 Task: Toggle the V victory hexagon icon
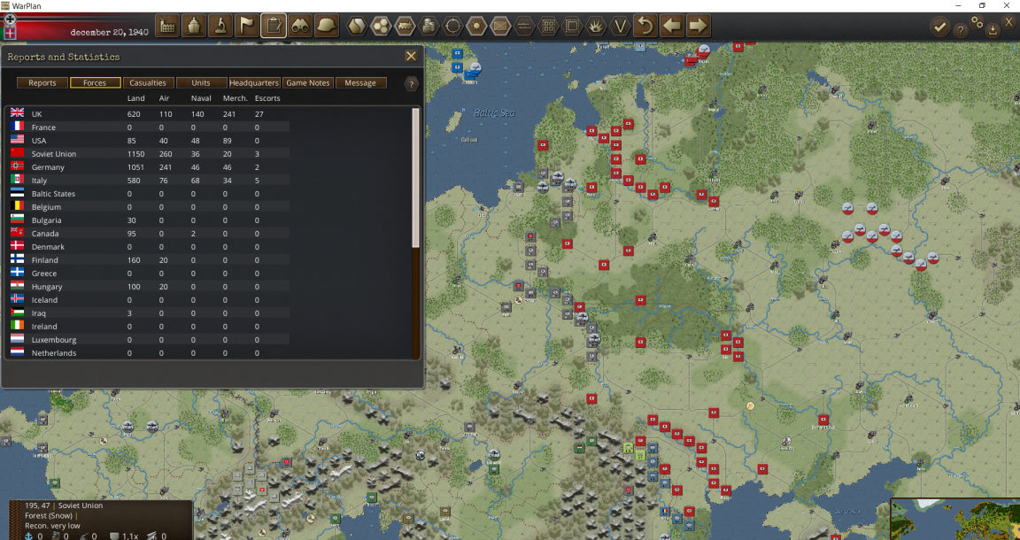(621, 27)
